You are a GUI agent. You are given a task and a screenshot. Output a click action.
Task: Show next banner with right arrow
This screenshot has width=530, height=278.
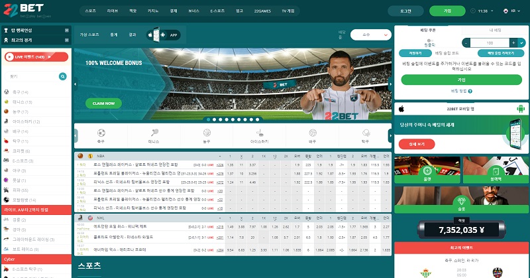coord(390,84)
